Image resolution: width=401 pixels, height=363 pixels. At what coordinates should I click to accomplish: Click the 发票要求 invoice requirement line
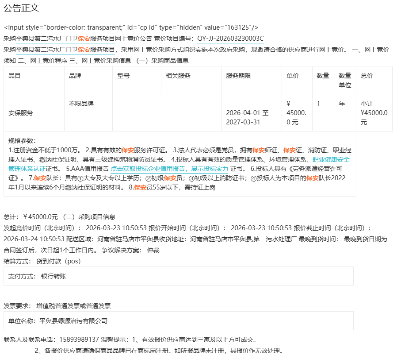(x=57, y=306)
